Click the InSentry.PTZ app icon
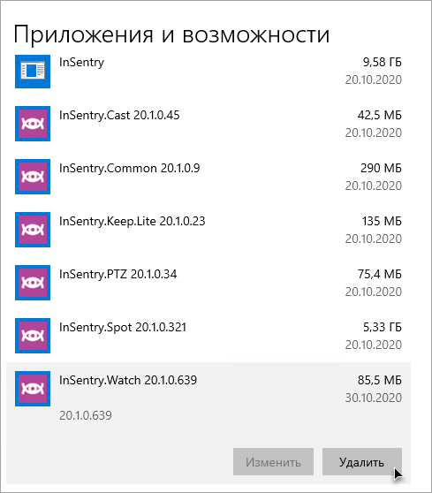Image resolution: width=432 pixels, height=493 pixels. tap(33, 283)
